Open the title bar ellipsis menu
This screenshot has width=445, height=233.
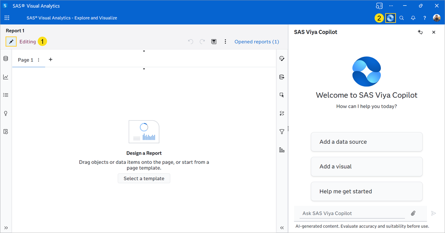click(x=391, y=6)
